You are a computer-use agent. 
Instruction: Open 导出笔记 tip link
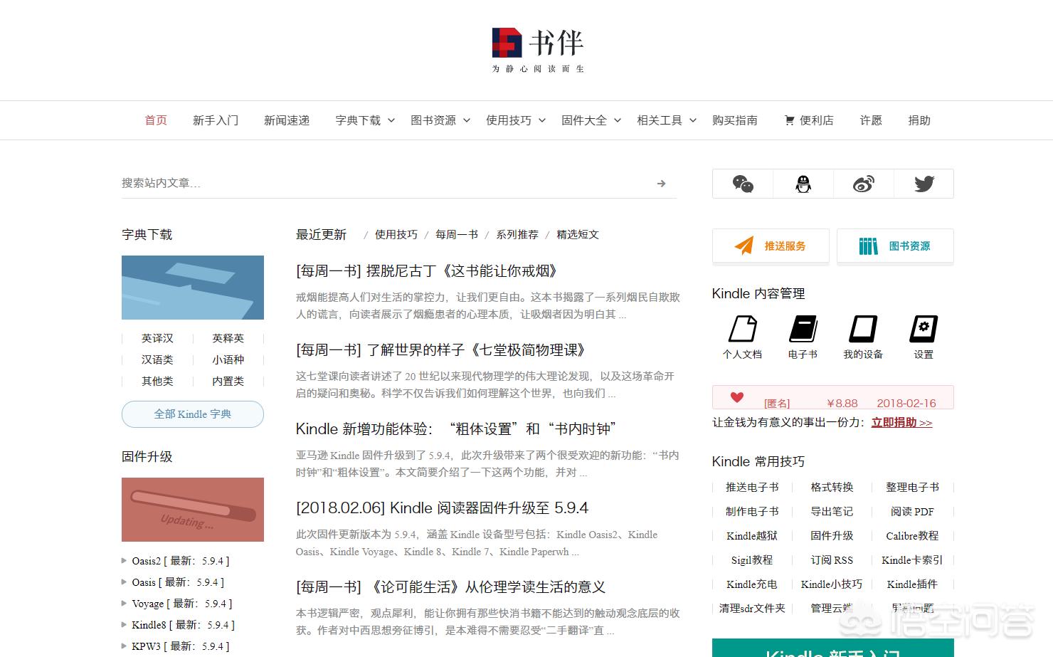[832, 511]
